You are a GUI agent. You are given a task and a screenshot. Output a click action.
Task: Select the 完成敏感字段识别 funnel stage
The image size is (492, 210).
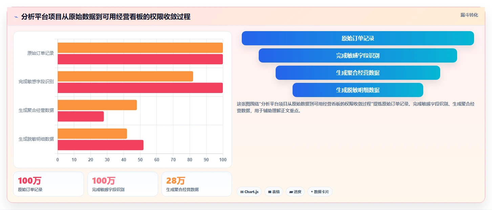click(x=358, y=55)
